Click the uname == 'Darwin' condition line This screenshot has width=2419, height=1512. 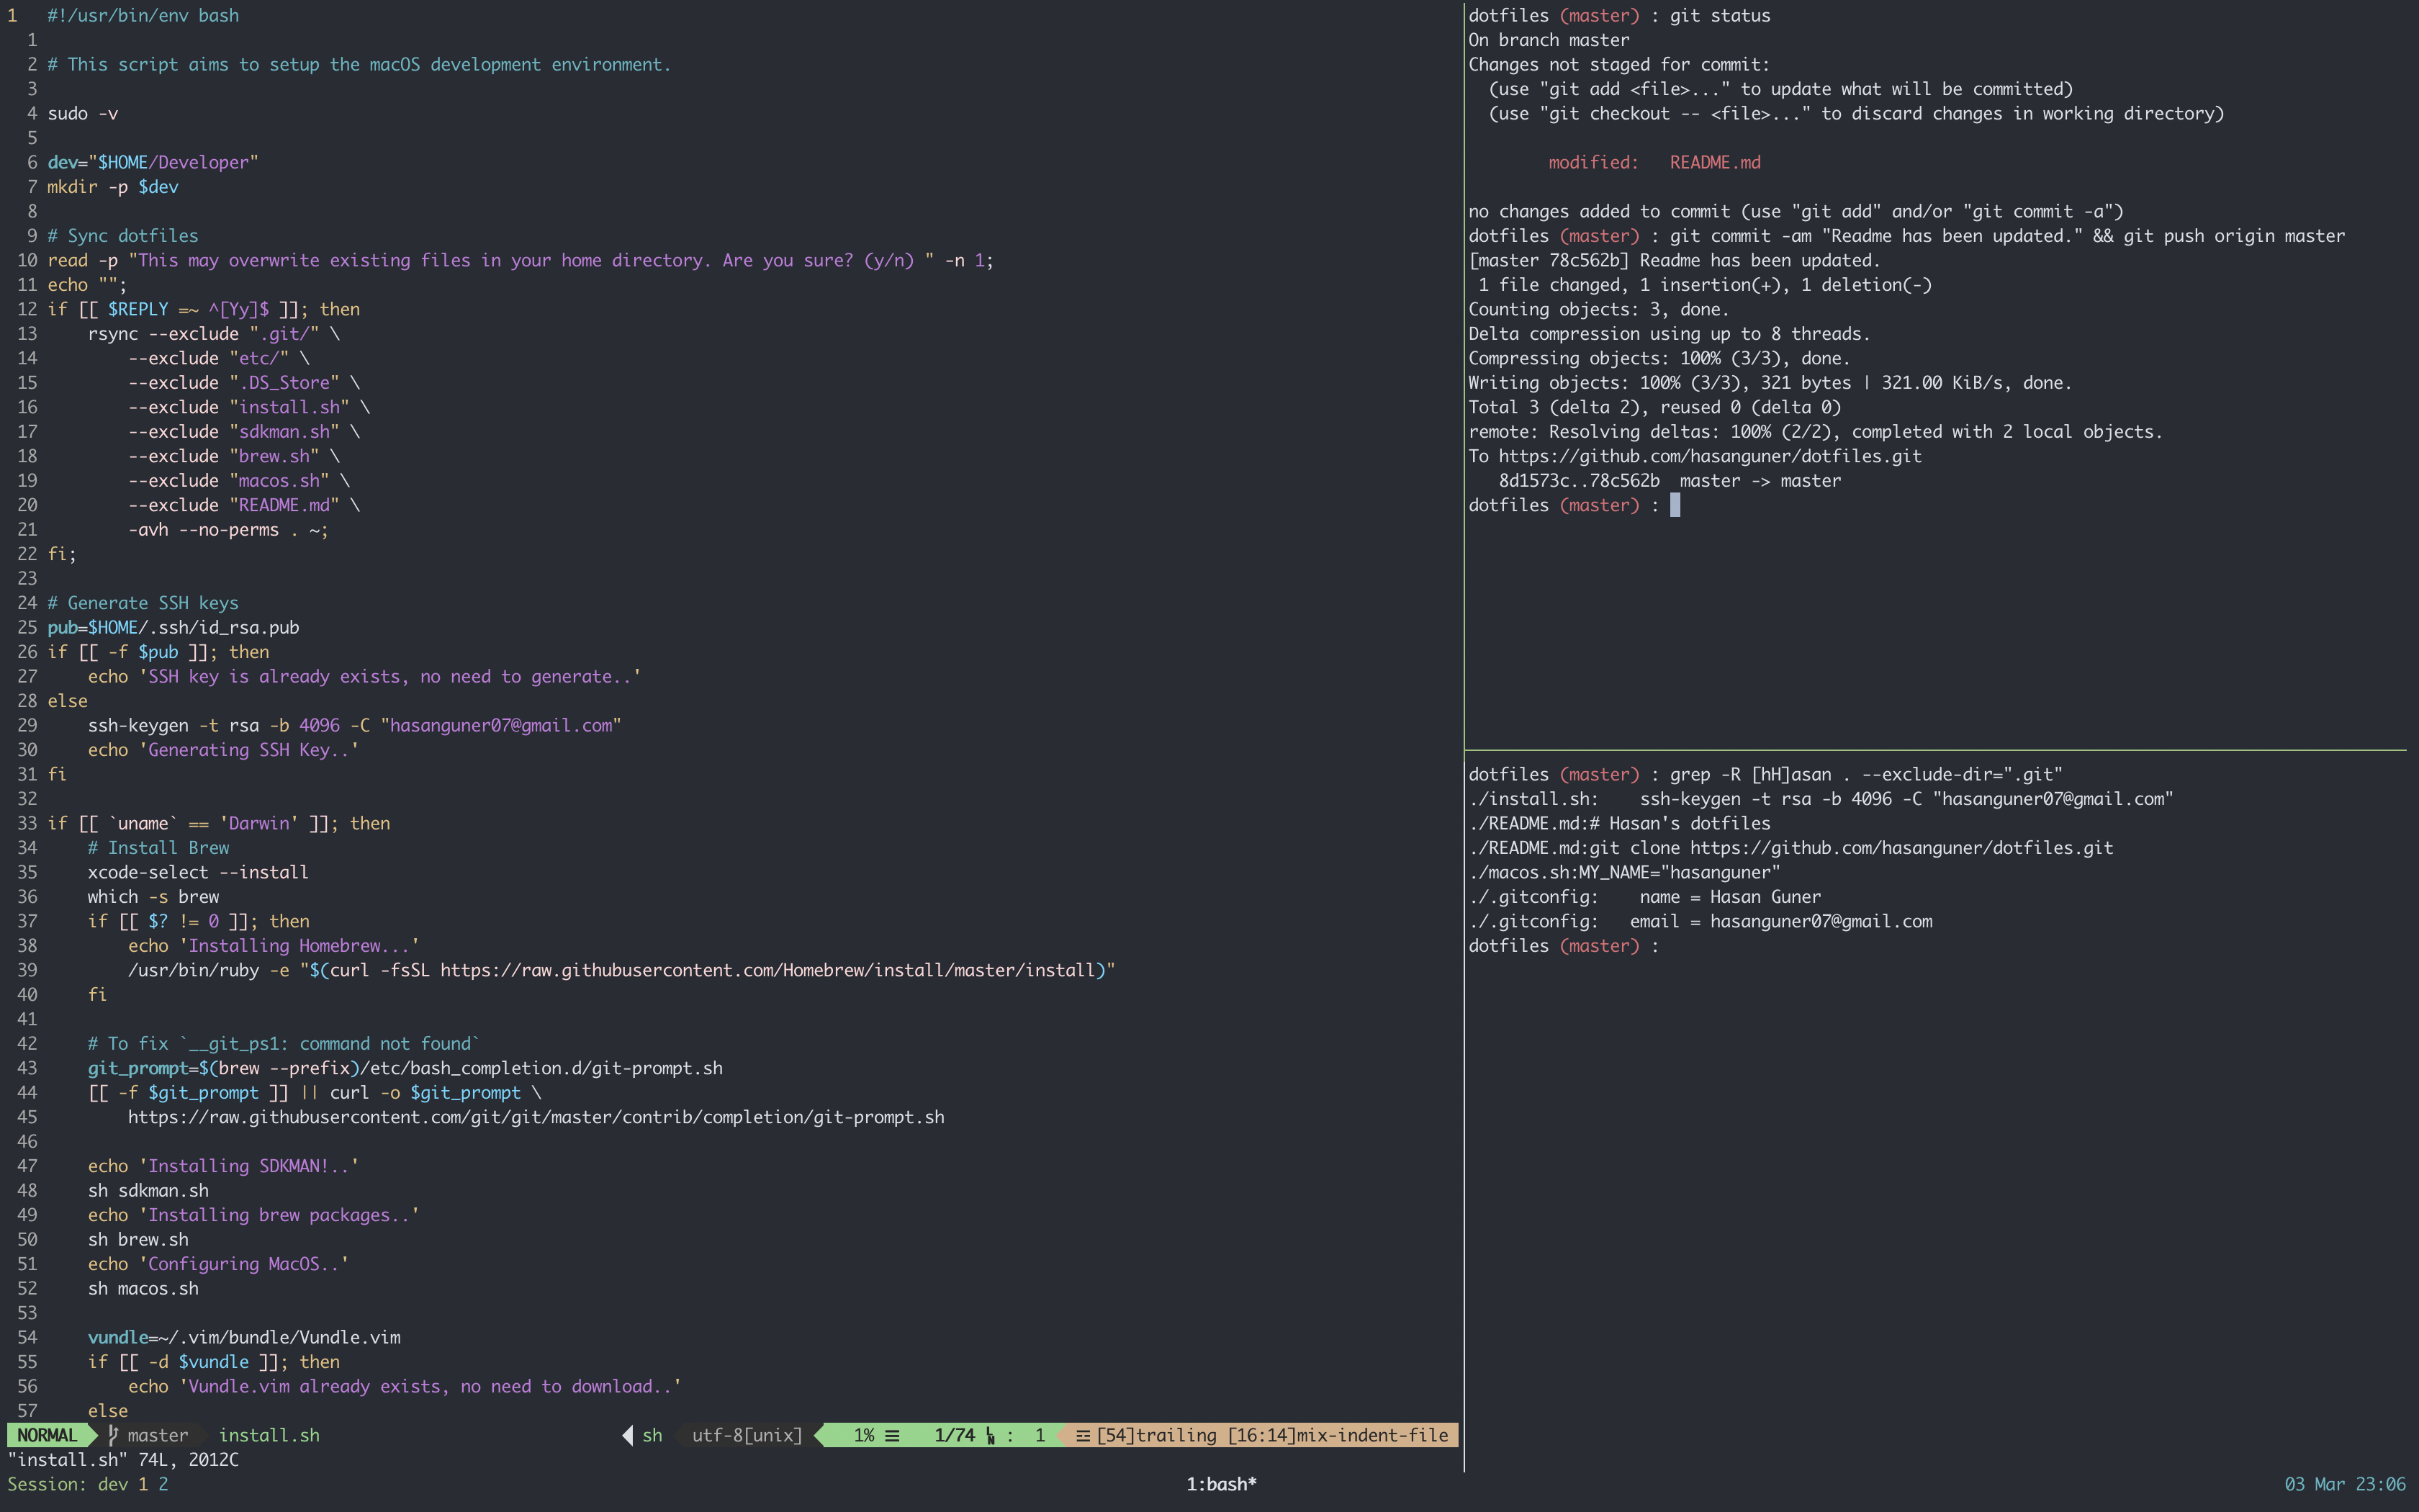[x=219, y=824]
